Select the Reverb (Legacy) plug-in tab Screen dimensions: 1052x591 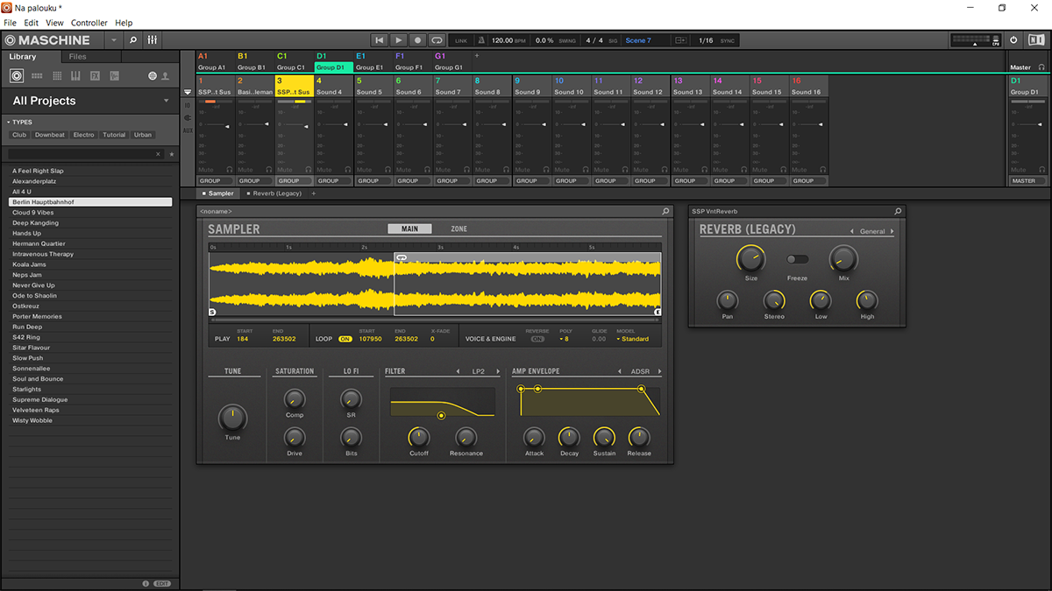click(274, 193)
